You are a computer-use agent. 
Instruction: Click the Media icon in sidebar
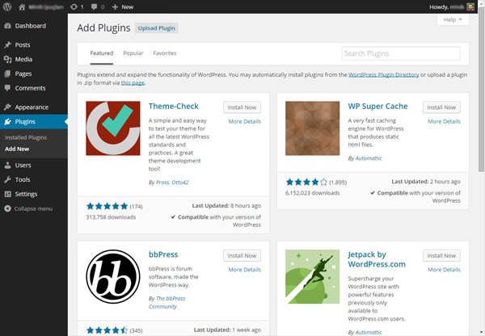coord(8,59)
